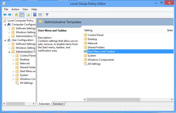Select Network in the settings list
The image size is (176, 113).
click(93, 43)
